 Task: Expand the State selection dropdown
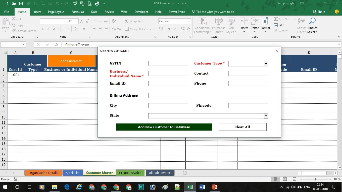coord(266,116)
